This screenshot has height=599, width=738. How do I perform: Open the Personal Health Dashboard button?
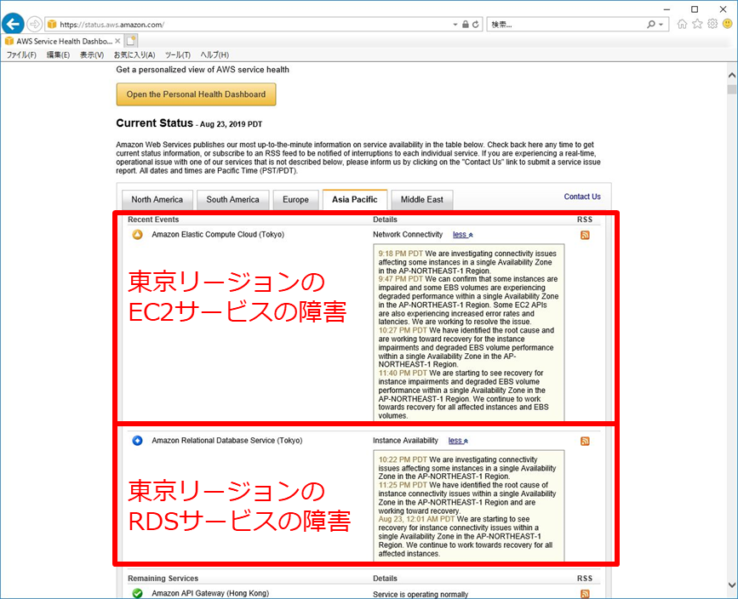(x=197, y=94)
